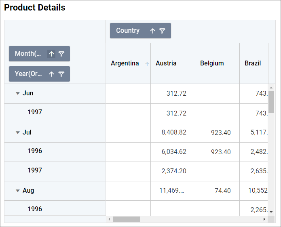Select the Month field button
281x227 pixels.
tap(28, 54)
